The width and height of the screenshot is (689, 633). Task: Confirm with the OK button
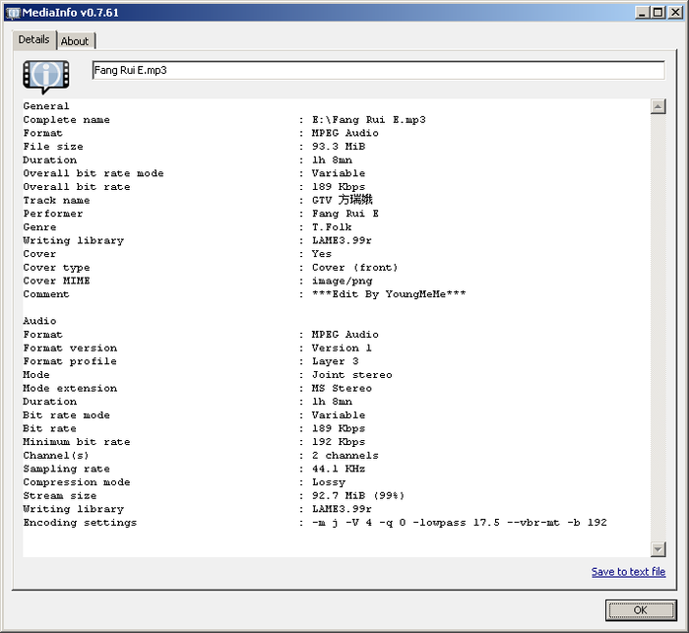pyautogui.click(x=640, y=610)
